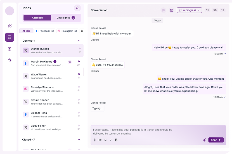
Task: Filter by Instagram (5) channel
Action: (67, 31)
